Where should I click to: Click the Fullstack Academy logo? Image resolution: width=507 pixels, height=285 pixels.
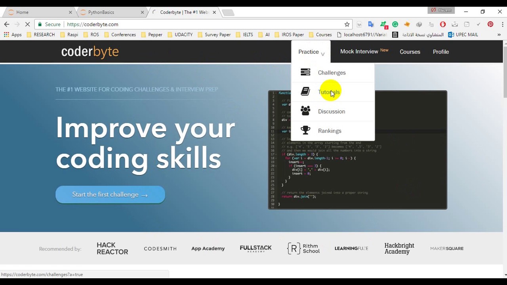pyautogui.click(x=256, y=248)
